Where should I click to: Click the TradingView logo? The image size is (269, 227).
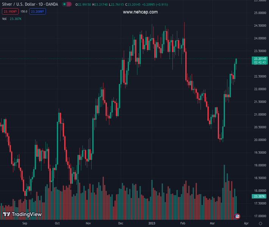point(22,215)
